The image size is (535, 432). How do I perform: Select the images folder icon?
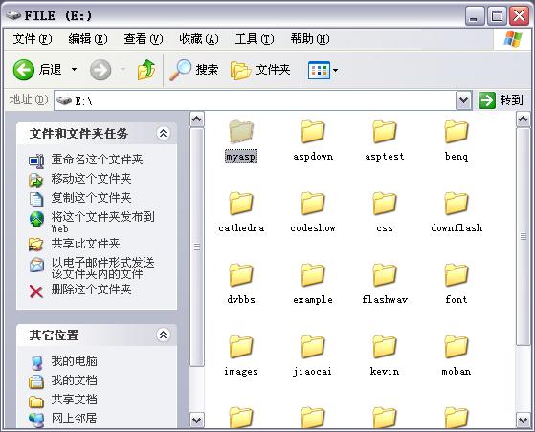pyautogui.click(x=241, y=347)
